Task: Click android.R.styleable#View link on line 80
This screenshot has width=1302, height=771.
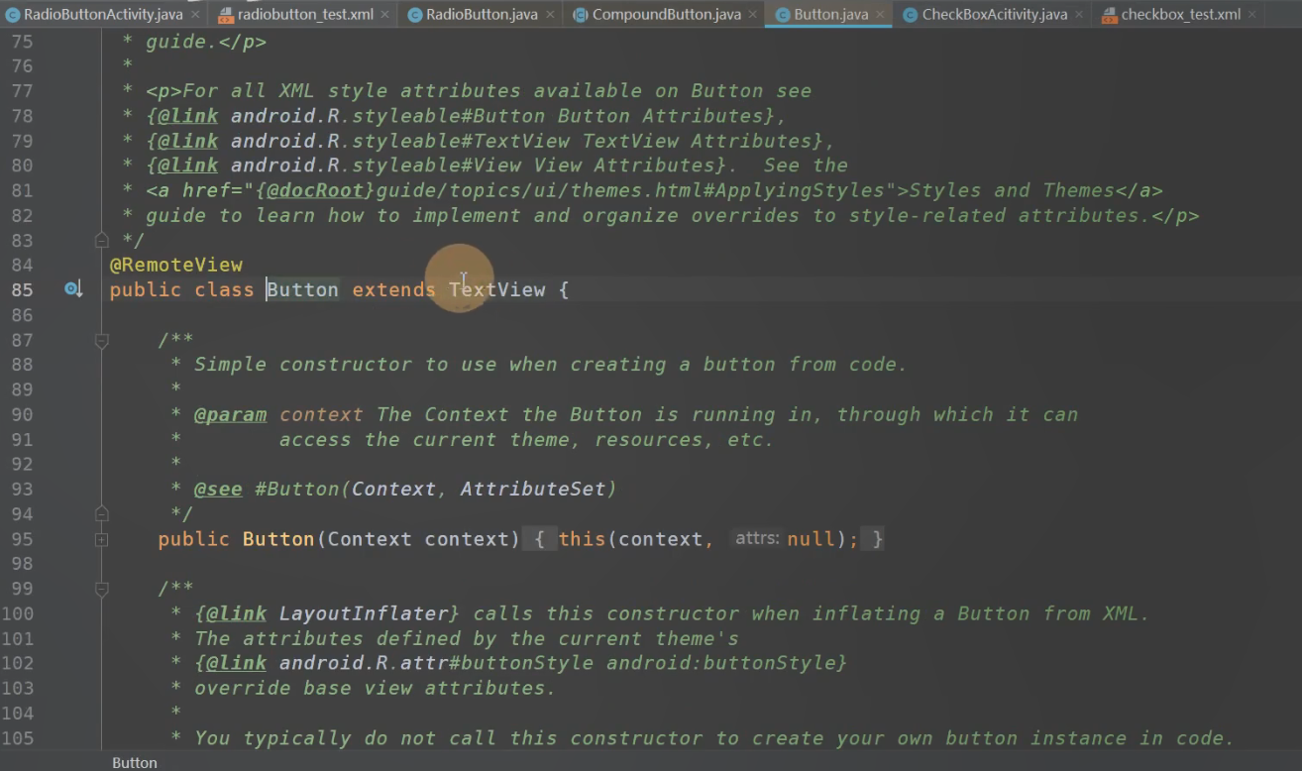Action: [x=377, y=165]
